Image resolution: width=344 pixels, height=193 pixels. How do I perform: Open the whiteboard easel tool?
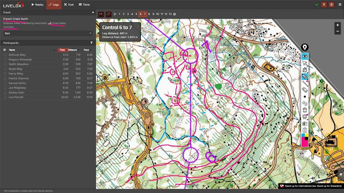click(x=304, y=117)
